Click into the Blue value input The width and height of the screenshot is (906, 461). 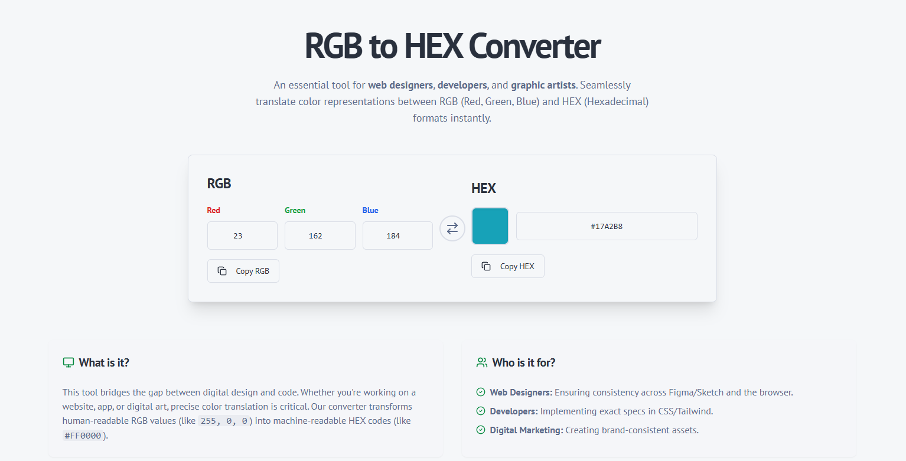click(397, 236)
